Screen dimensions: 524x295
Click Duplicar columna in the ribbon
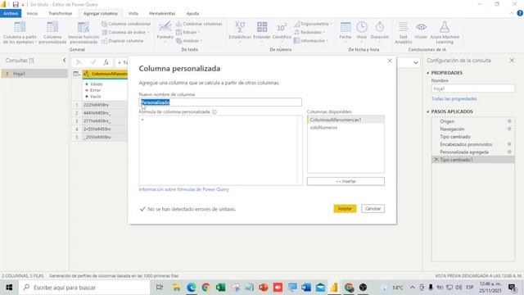[122, 41]
